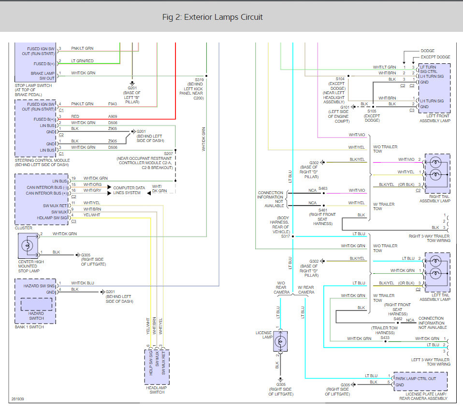
Task: Click the 'W/ REAR CAMERA' option label
Action: (x=306, y=290)
